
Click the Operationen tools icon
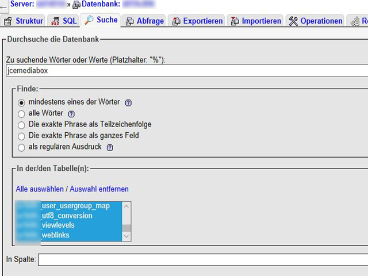(293, 21)
